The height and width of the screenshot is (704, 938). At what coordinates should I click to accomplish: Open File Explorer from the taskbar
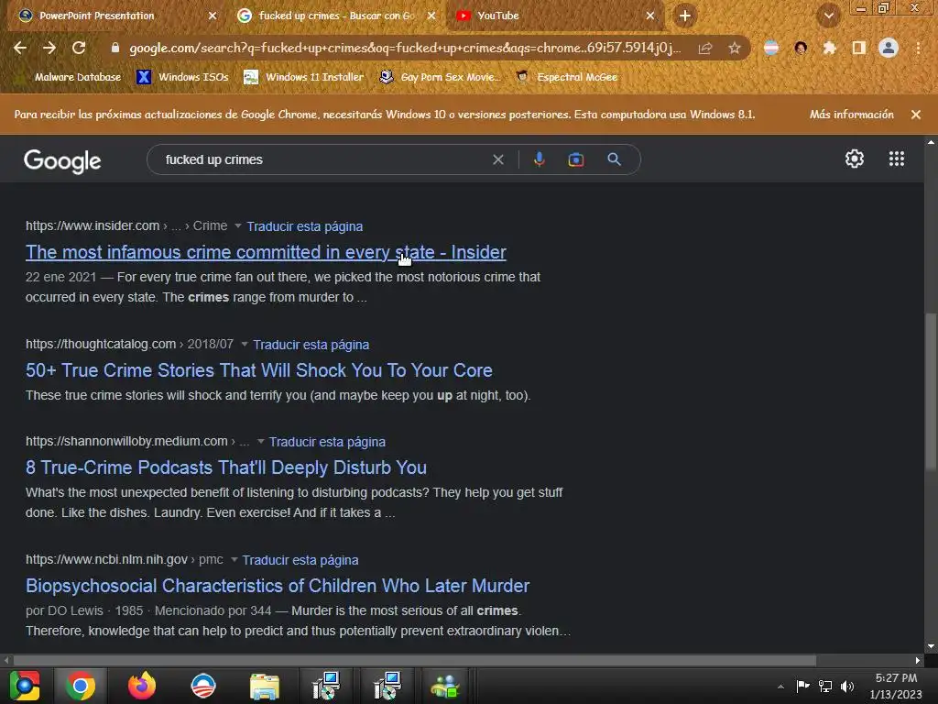[265, 686]
